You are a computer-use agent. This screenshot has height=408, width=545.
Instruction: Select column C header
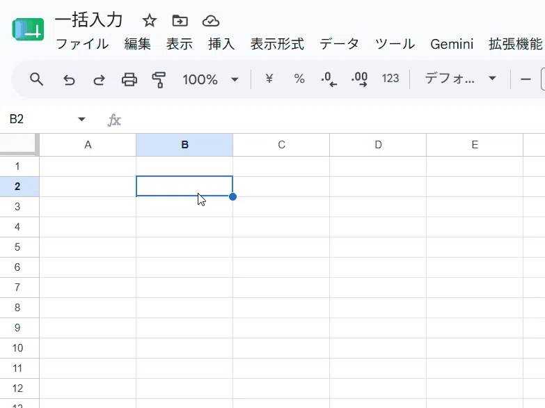tap(281, 145)
